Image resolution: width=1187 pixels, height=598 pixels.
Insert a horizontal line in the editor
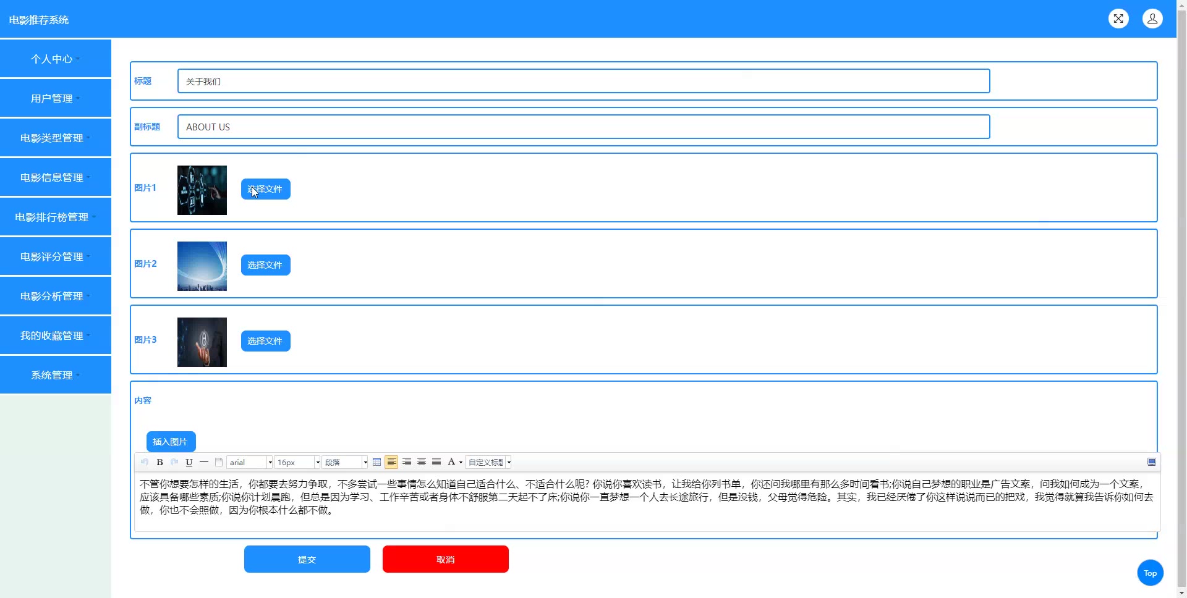click(x=204, y=462)
